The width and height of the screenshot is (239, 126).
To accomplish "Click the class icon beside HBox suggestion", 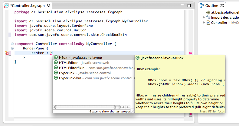I will pyautogui.click(x=56, y=58).
